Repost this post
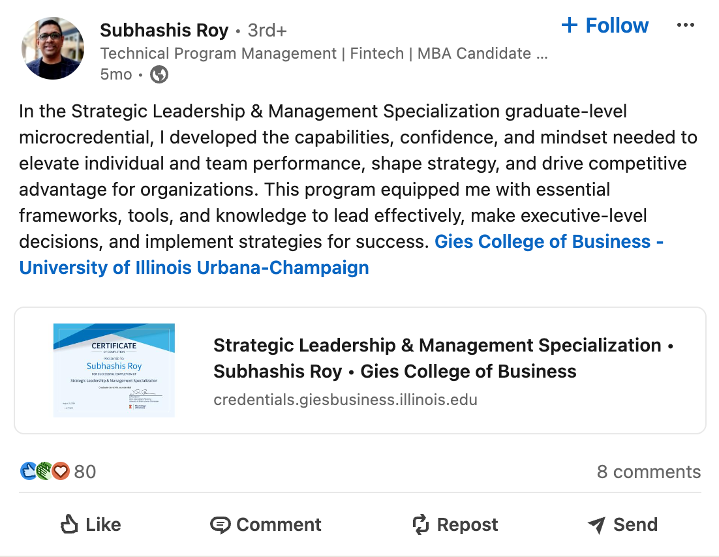The width and height of the screenshot is (719, 557). pos(455,524)
